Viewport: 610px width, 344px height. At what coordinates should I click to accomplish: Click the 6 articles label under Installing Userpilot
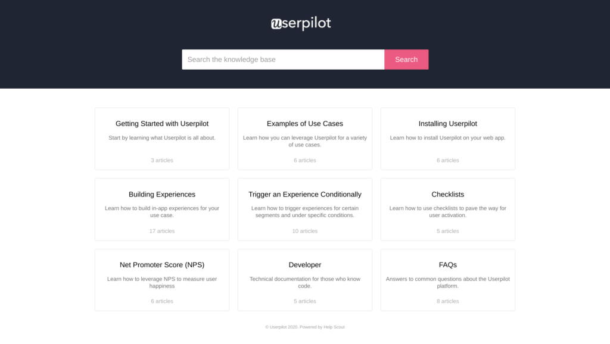pyautogui.click(x=447, y=160)
